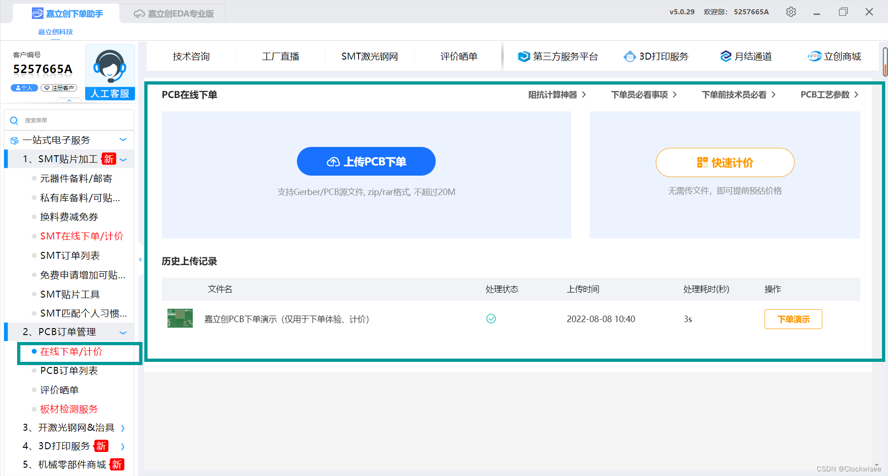
Task: Click the 快速计价 quick quote button
Action: click(725, 162)
